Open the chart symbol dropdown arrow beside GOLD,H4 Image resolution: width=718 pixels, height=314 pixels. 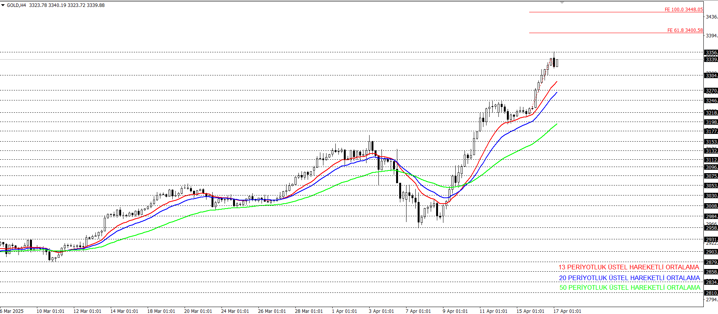(3, 5)
